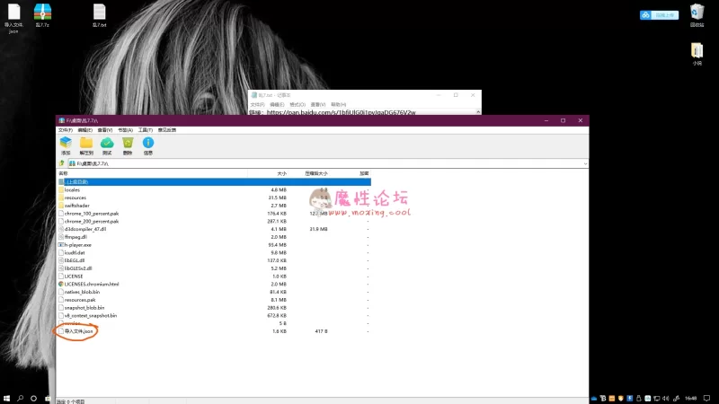The image size is (719, 404).
Task: Click the blue cloud tray icon
Action: pyautogui.click(x=594, y=399)
